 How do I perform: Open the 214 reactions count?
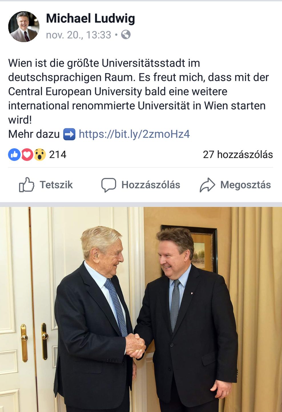point(58,154)
